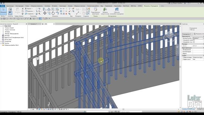The image size is (204, 115).
Task: Click the Phase Created value field
Action: click(198, 57)
